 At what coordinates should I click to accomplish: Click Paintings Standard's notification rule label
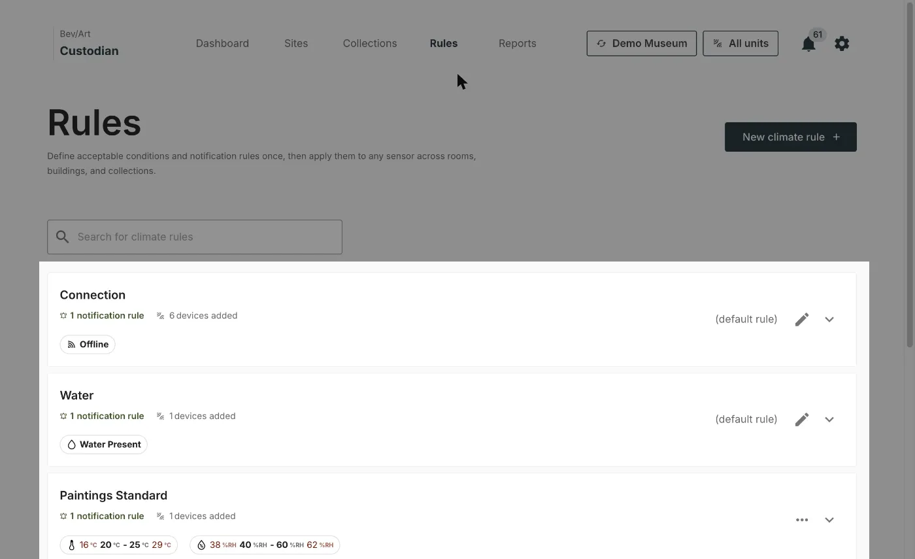[102, 516]
